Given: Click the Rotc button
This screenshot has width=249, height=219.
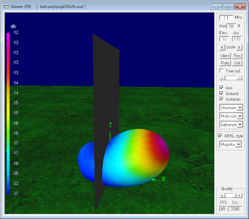Looking at the screenshot, I should tap(225, 63).
